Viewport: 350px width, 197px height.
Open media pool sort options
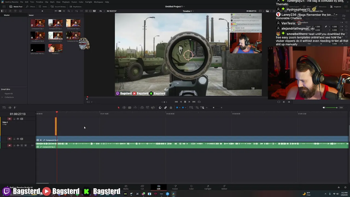[77, 11]
